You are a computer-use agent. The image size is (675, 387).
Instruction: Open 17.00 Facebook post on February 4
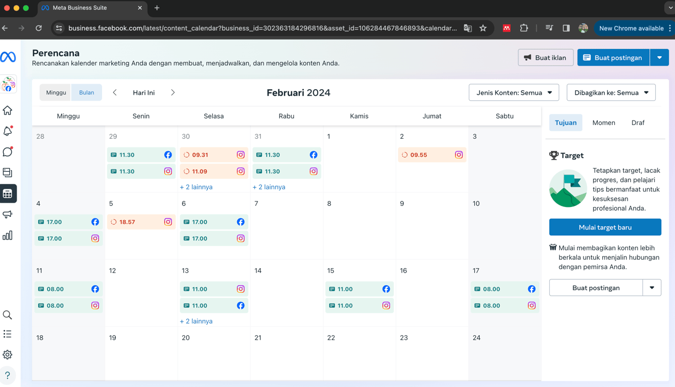coord(68,222)
